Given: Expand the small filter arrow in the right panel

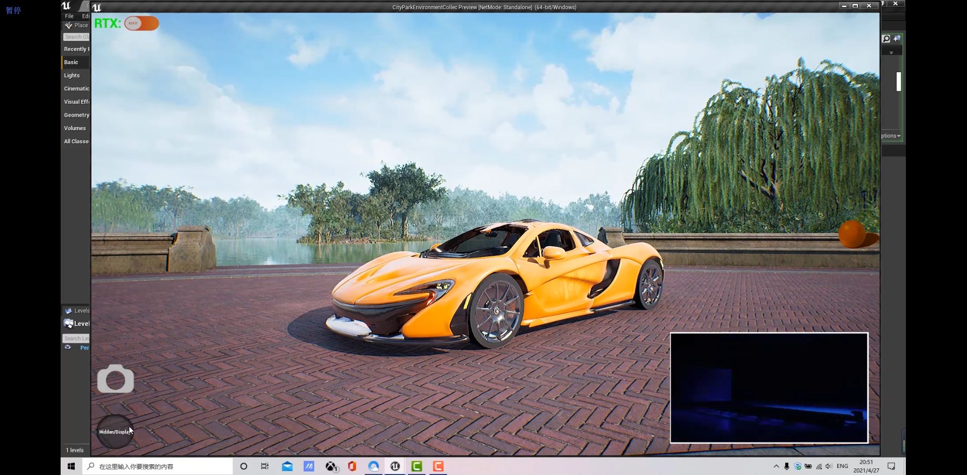Looking at the screenshot, I should coord(891,52).
